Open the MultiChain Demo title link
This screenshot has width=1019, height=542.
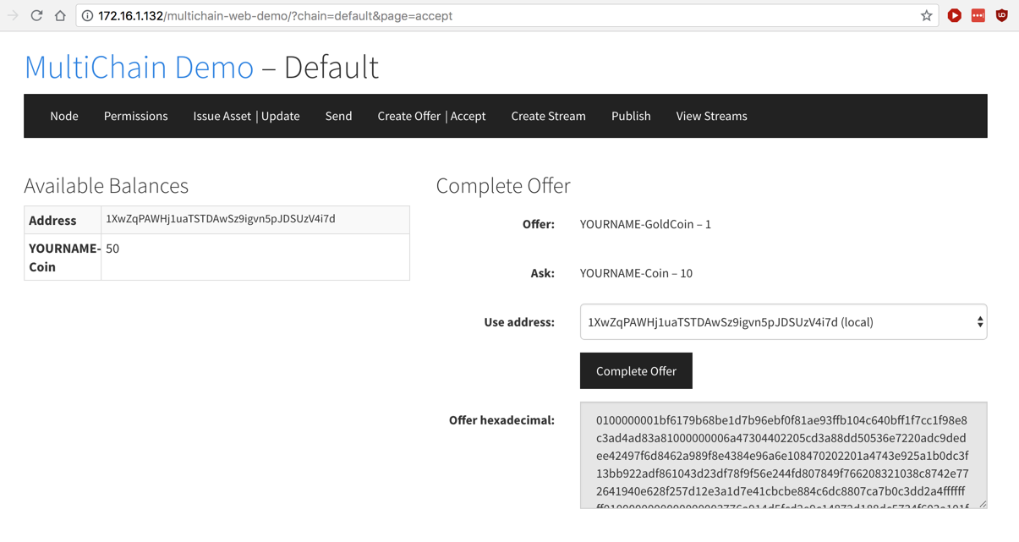(x=139, y=67)
